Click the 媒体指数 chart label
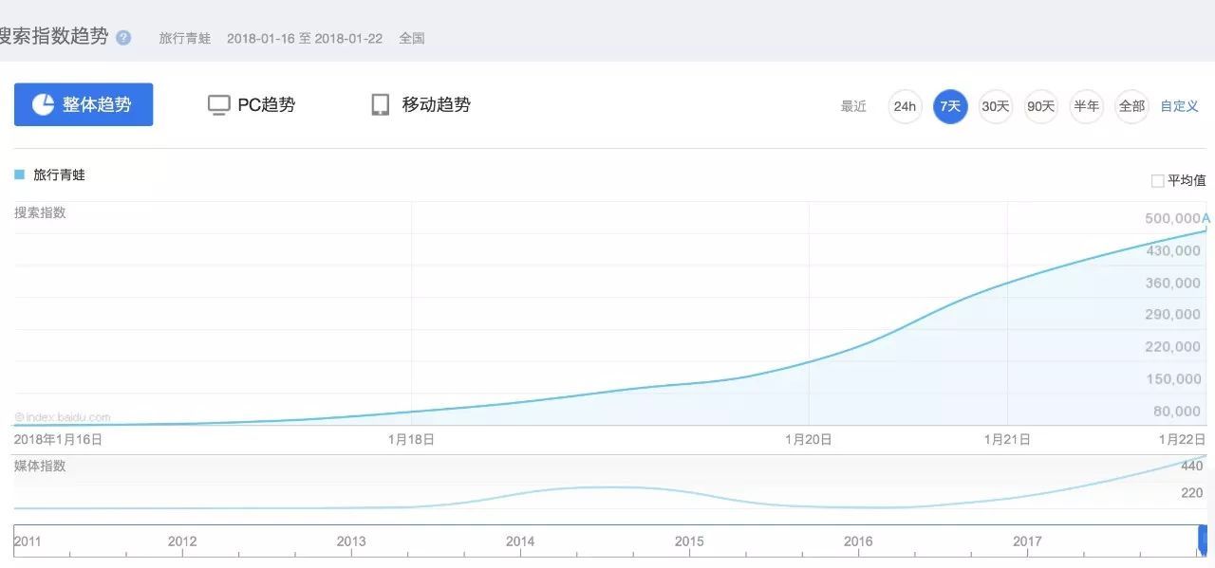Screen dimensions: 1215x568 pos(40,466)
